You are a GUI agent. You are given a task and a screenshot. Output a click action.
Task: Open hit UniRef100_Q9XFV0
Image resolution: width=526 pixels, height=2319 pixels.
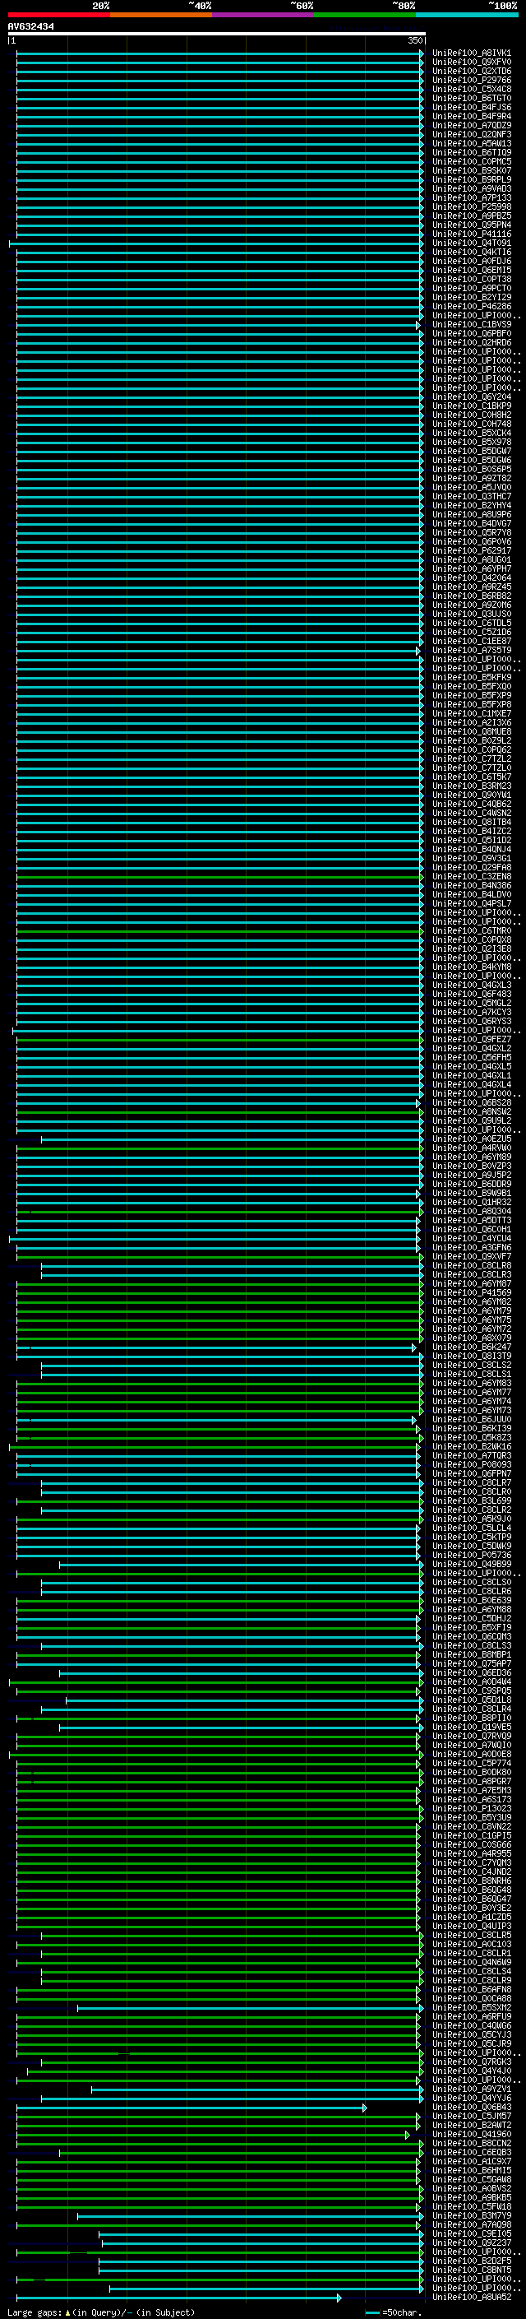point(471,63)
